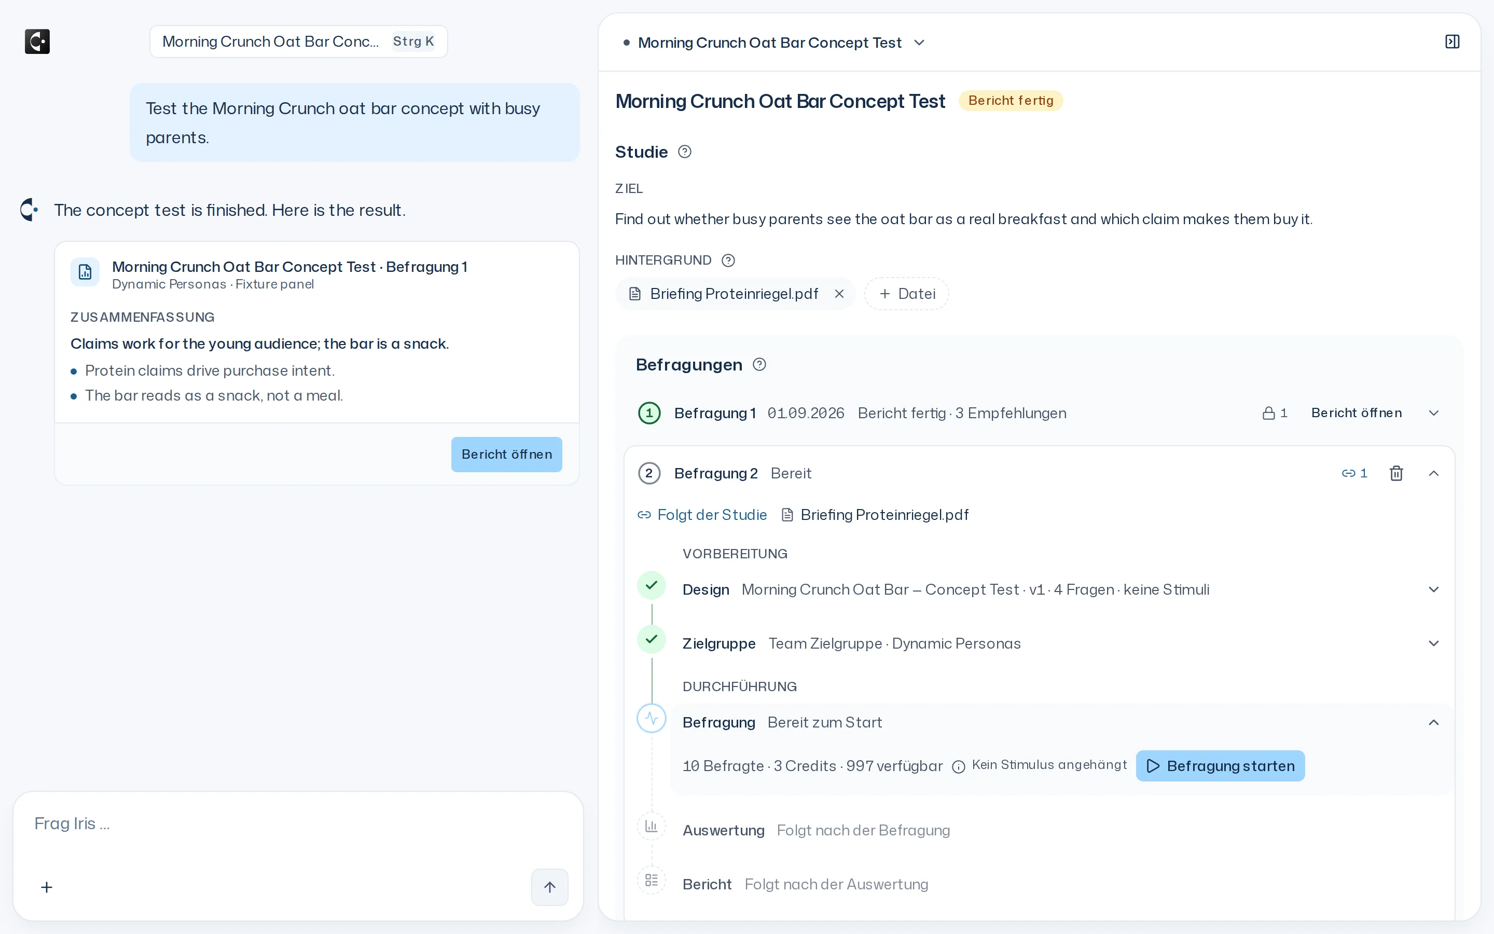Click the Design step green checkmark

652,585
